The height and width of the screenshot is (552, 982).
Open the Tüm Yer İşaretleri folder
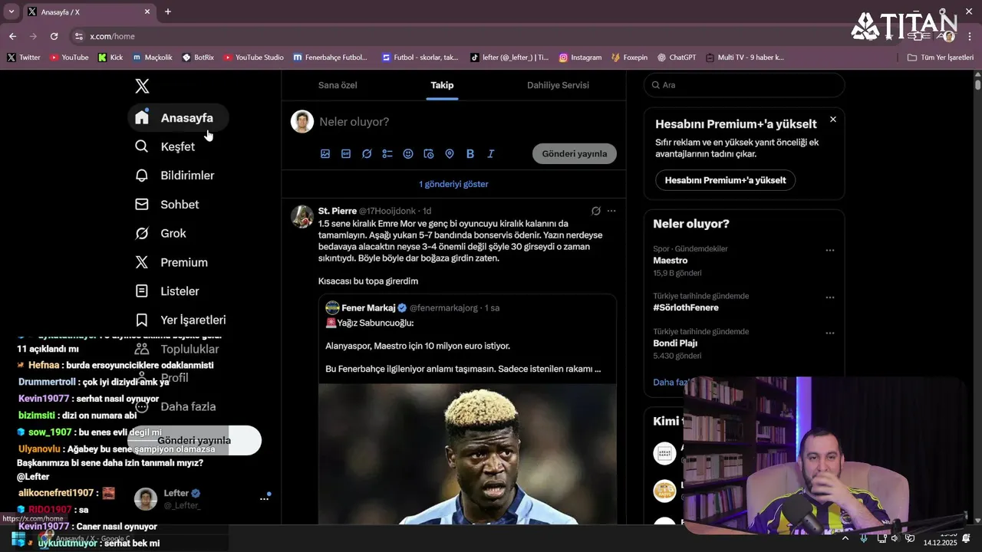(941, 58)
